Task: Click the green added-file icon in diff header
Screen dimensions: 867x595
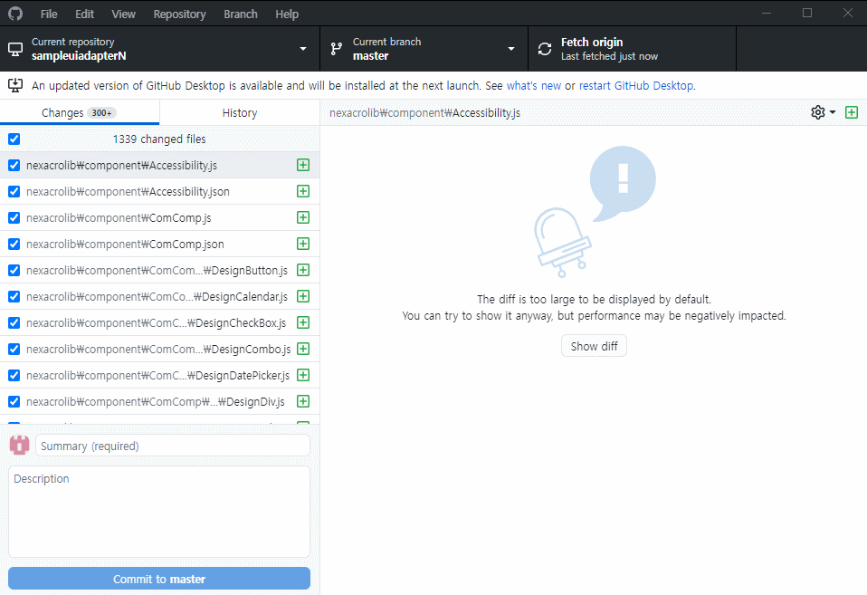Action: click(852, 112)
